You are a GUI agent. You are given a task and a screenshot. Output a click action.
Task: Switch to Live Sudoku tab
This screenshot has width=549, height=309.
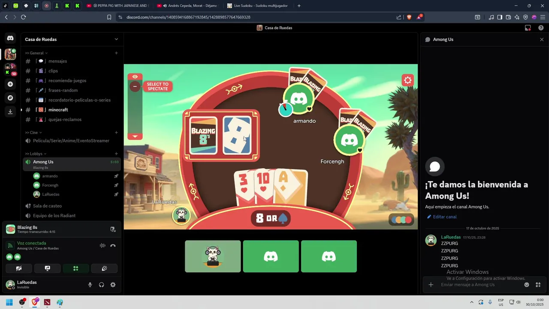pos(257,6)
